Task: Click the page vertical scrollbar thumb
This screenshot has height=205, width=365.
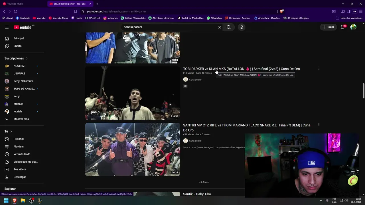Action: [363, 91]
